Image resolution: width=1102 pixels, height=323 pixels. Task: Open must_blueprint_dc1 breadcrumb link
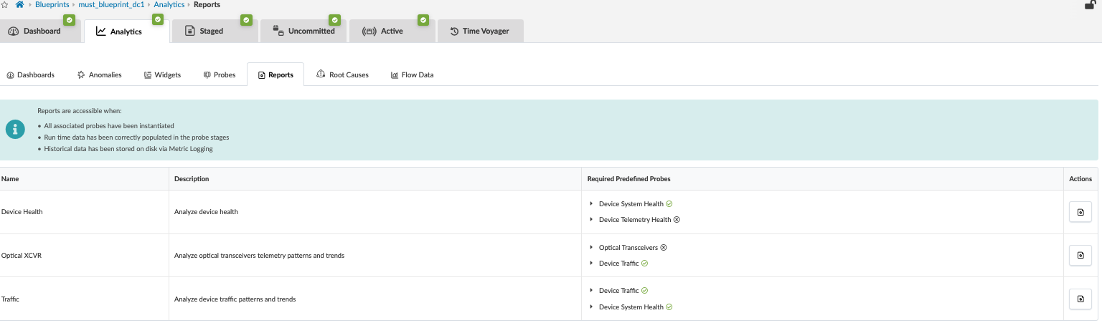click(x=111, y=4)
